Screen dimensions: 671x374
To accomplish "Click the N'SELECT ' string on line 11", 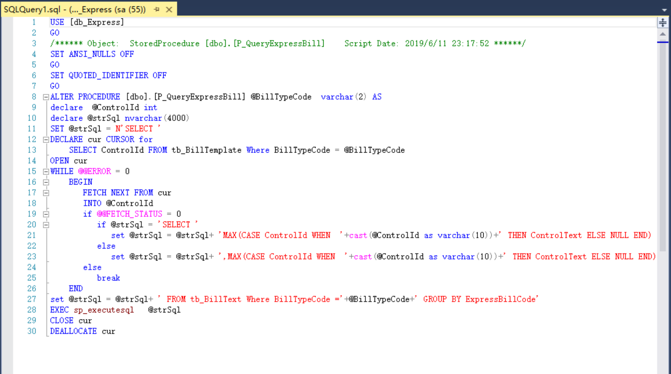I will (x=138, y=129).
